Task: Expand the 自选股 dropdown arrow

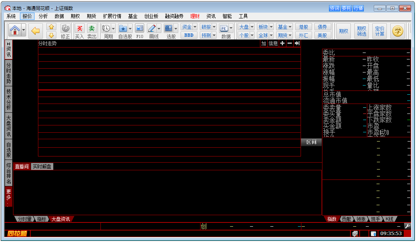Action: [x=130, y=28]
